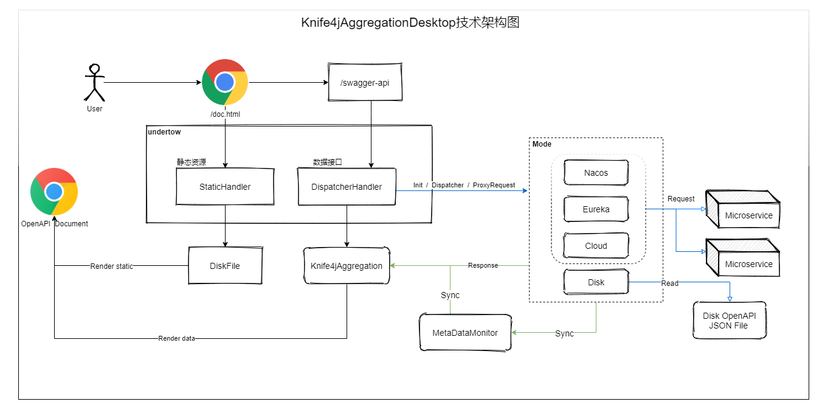Select the MetaDataMonitor component
Viewport: 822px width, 407px height.
465,333
